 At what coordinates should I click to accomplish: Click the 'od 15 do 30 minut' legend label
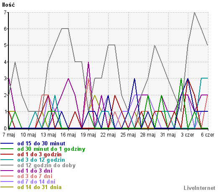click(x=41, y=144)
